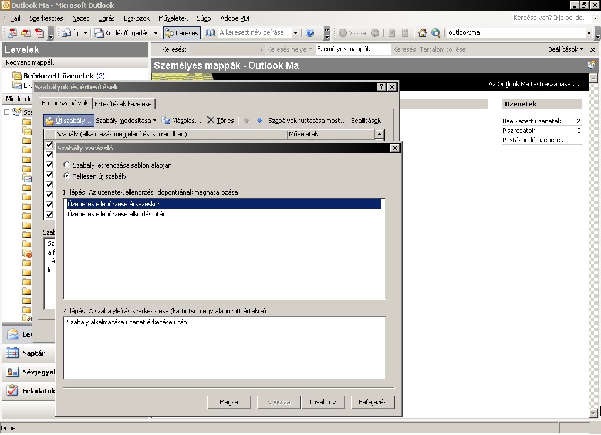The height and width of the screenshot is (435, 601).
Task: Click the blue move rule down arrow
Action: click(x=259, y=121)
